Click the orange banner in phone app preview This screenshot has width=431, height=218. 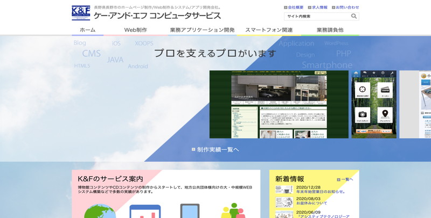pos(374,131)
